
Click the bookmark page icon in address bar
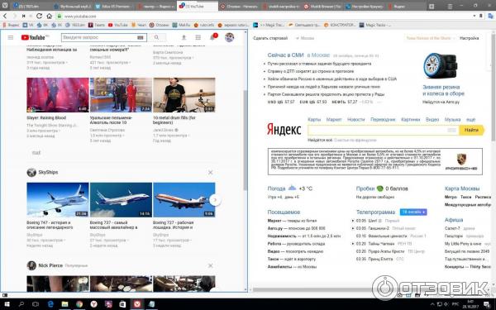[481, 16]
